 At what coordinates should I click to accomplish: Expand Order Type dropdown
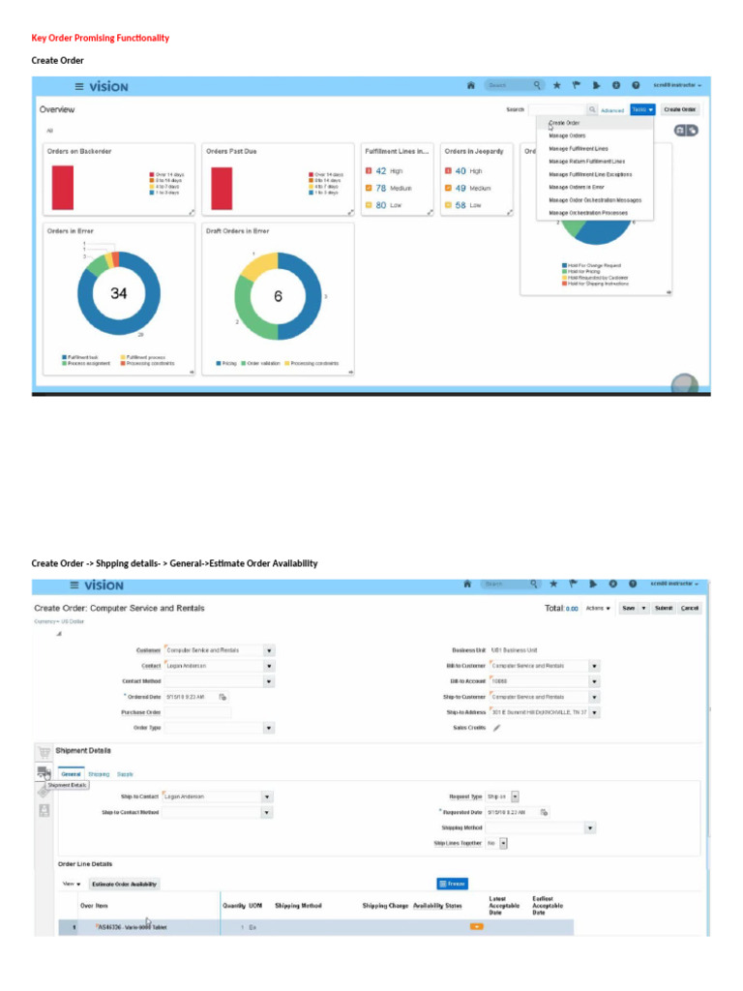[269, 728]
